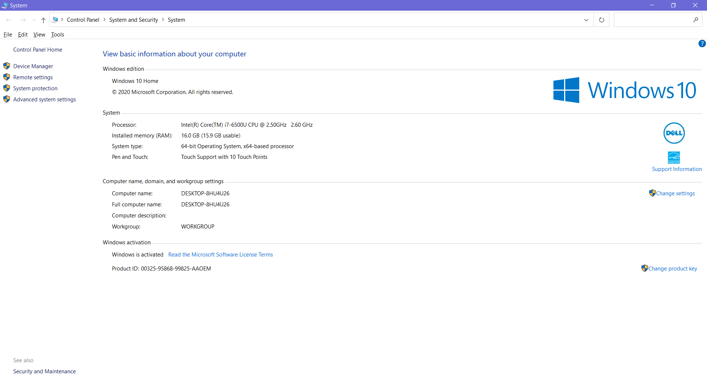Click the Windows is activated text

pos(138,255)
